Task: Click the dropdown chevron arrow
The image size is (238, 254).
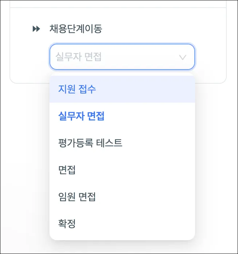Action: 183,57
